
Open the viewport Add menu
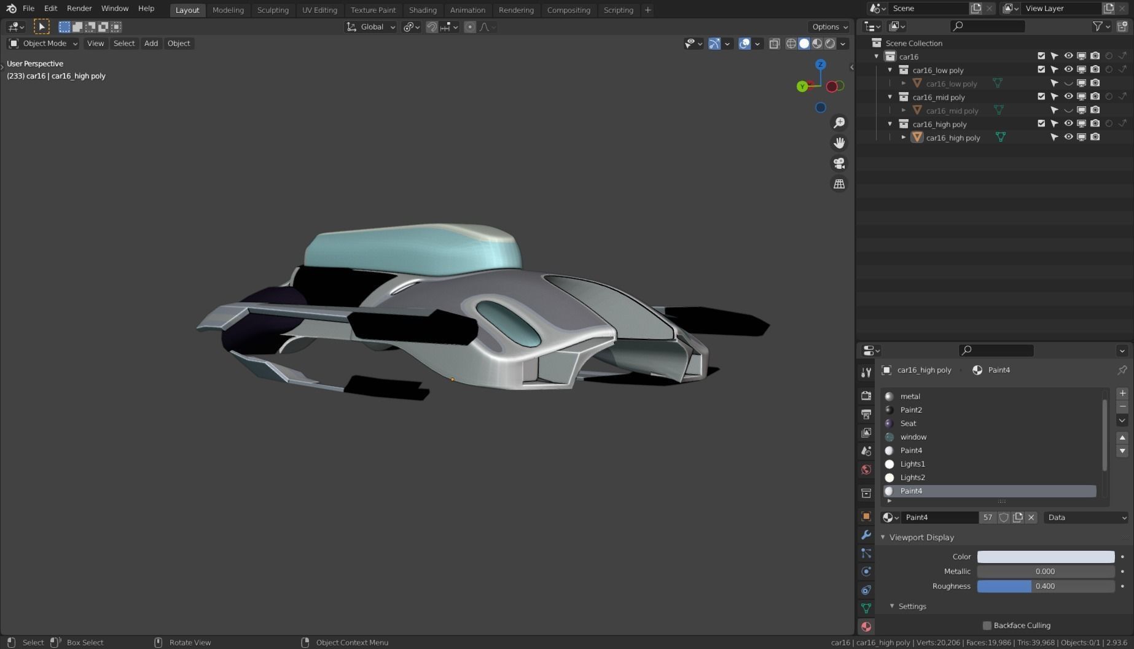(151, 44)
